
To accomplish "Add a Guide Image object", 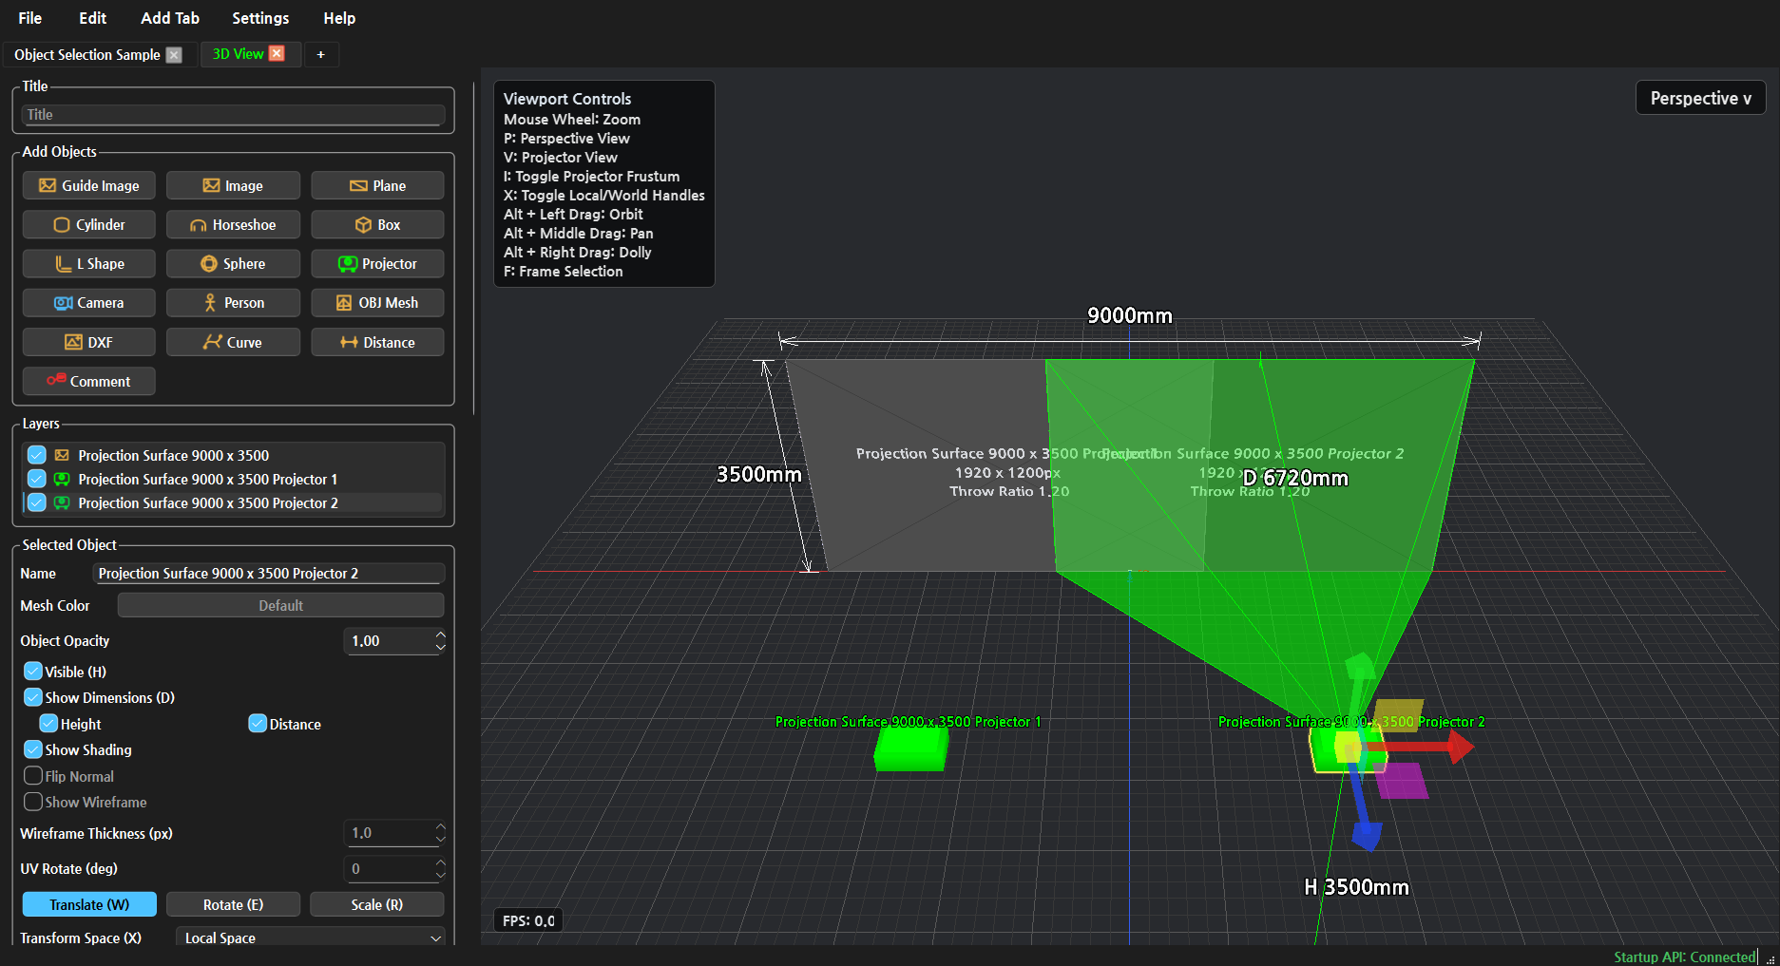I will pyautogui.click(x=88, y=185).
